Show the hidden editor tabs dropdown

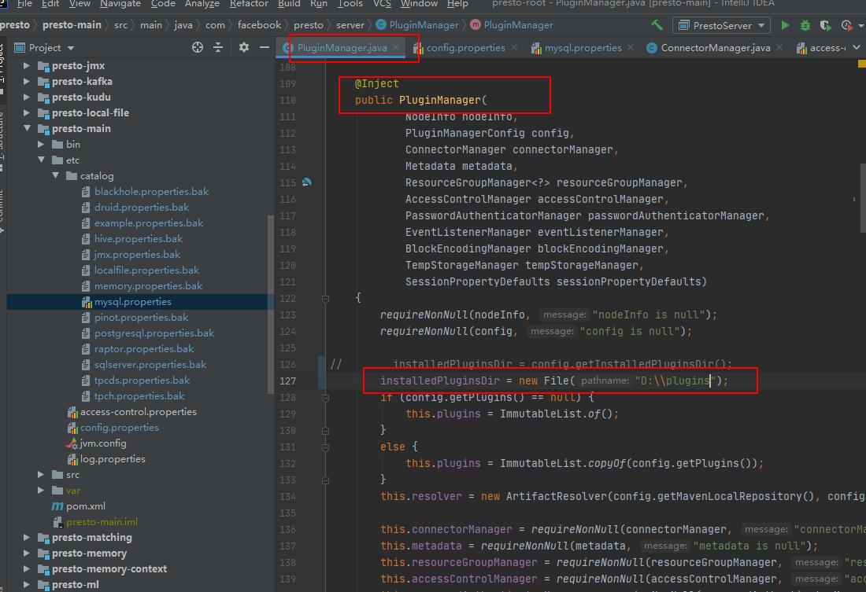point(856,47)
